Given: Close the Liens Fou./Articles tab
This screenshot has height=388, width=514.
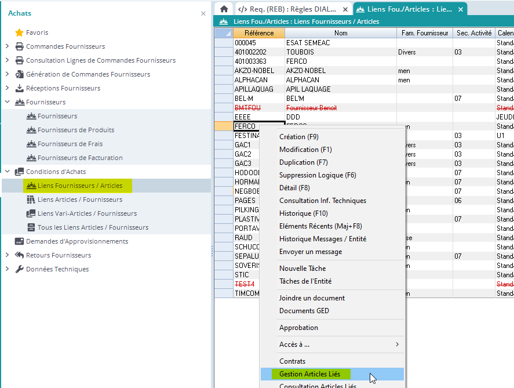Looking at the screenshot, I should (461, 9).
